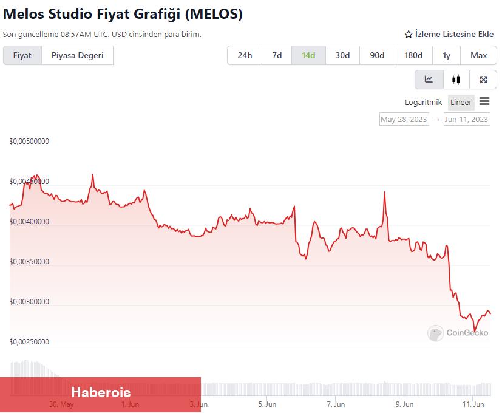Select the 30d range button
The image size is (502, 413).
(342, 55)
